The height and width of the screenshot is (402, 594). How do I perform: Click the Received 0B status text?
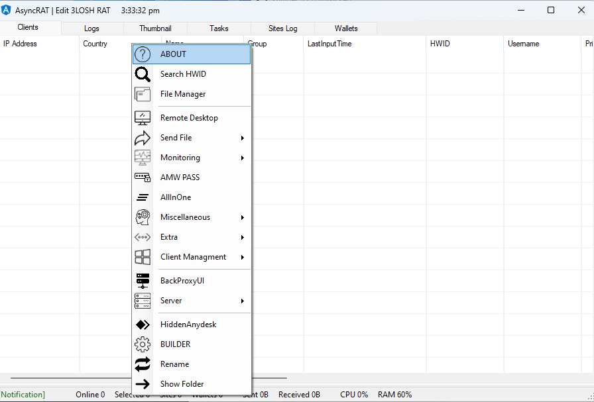click(299, 395)
